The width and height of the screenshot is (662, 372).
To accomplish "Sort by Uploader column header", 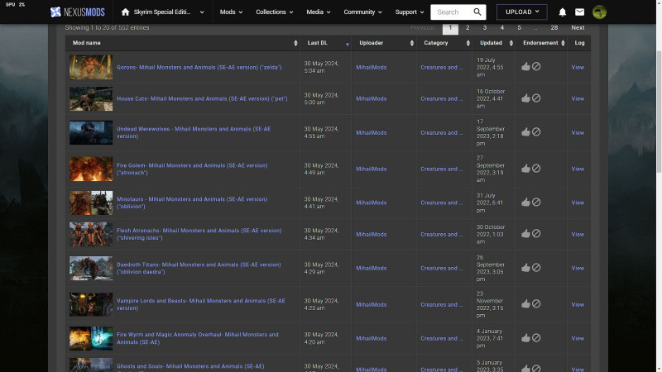I will point(384,43).
